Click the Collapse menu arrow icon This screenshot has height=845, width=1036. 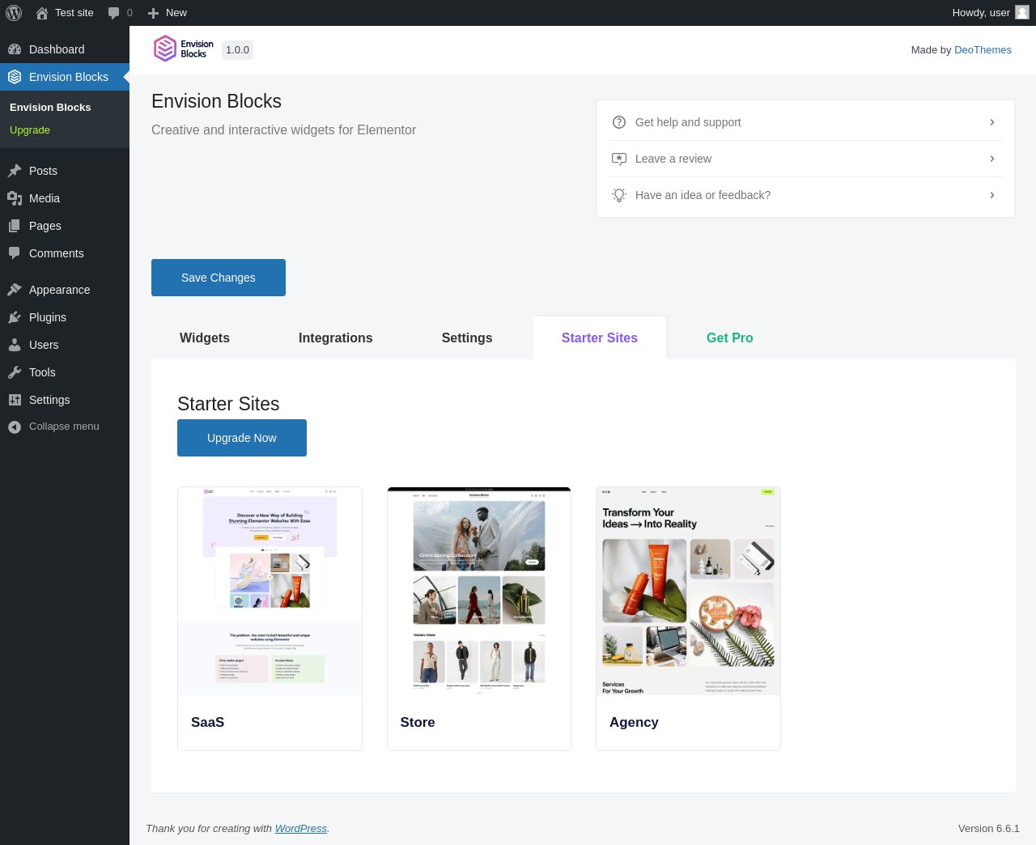tap(15, 427)
